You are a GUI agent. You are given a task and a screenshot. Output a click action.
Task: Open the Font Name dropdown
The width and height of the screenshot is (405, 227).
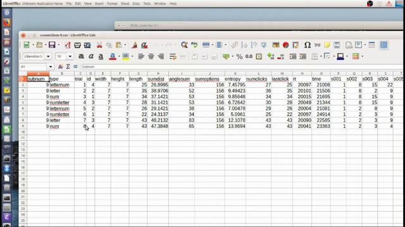click(x=48, y=56)
